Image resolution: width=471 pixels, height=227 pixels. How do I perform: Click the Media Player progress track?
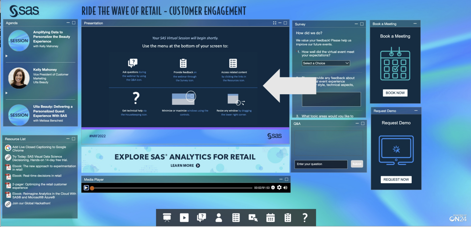point(173,188)
